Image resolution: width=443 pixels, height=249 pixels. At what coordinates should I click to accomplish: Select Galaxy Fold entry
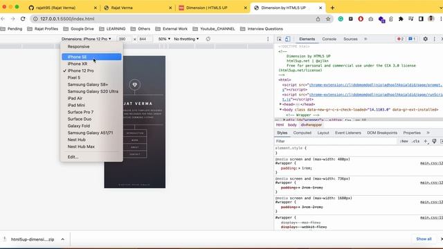click(91, 126)
